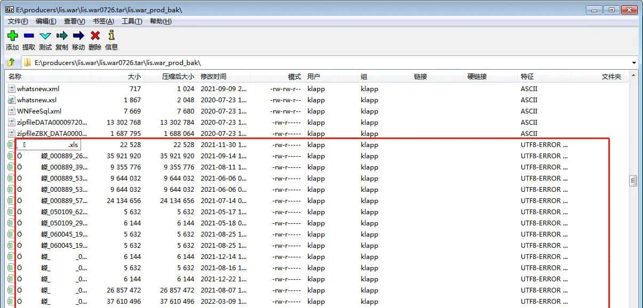This screenshot has height=308, width=643.
Task: Click the Copy (复制) toolbar icon
Action: (62, 36)
